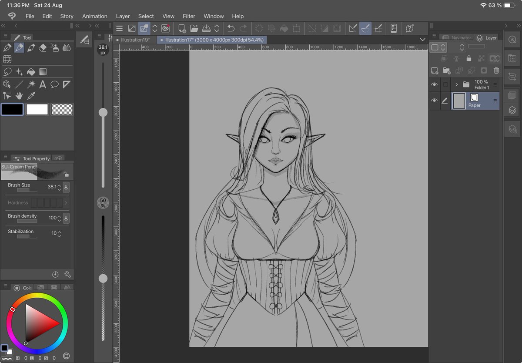
Task: Toggle the Lock Layer padlock icon
Action: tap(468, 58)
